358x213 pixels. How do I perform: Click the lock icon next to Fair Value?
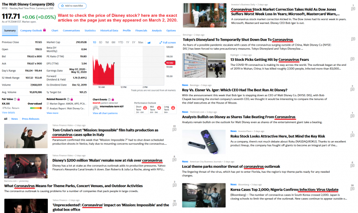click(19, 99)
